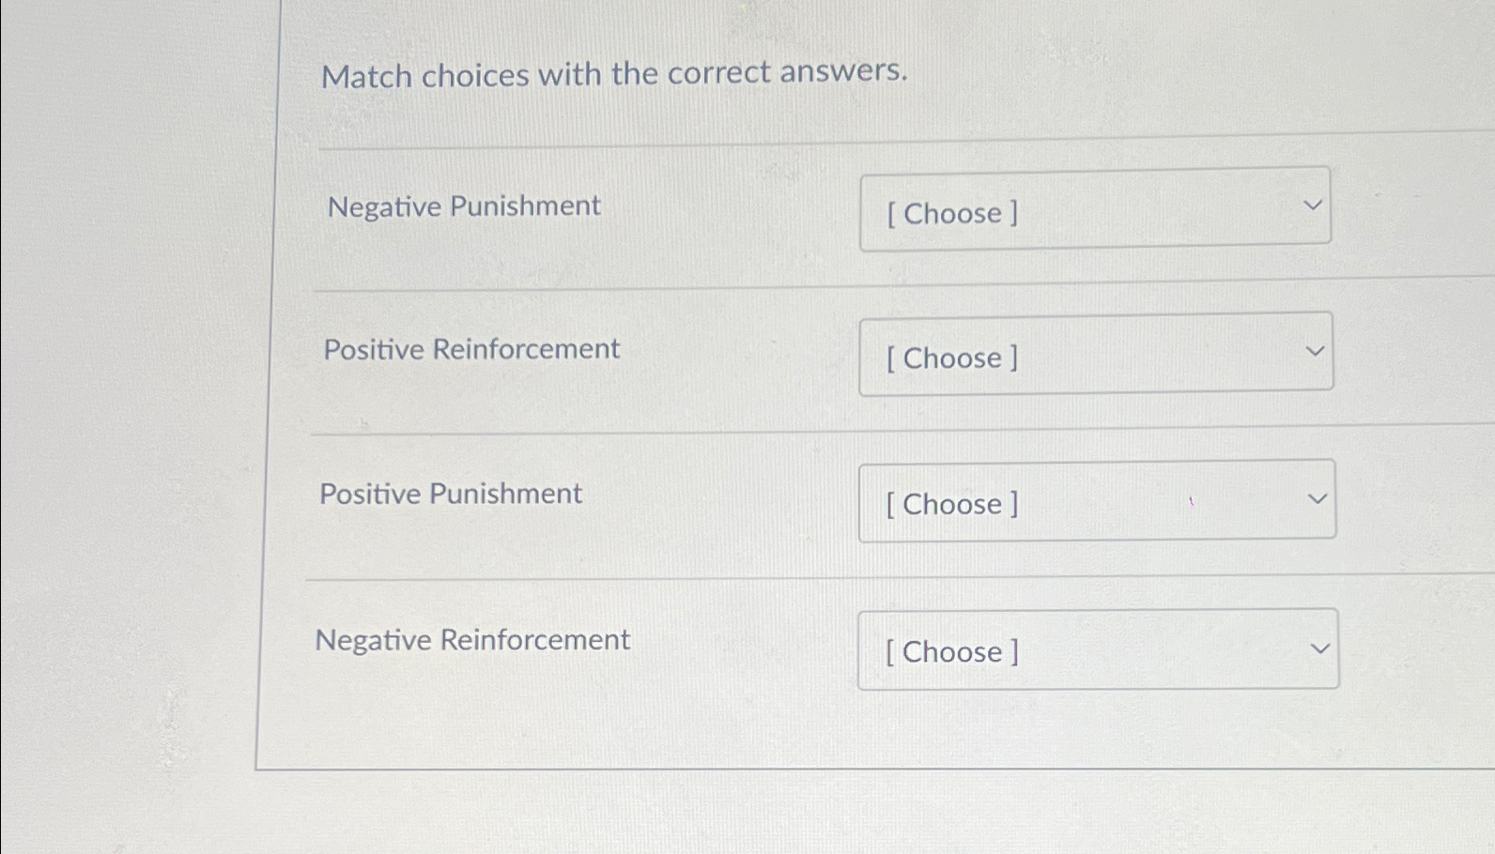Click the question title text
The height and width of the screenshot is (854, 1495).
[613, 75]
